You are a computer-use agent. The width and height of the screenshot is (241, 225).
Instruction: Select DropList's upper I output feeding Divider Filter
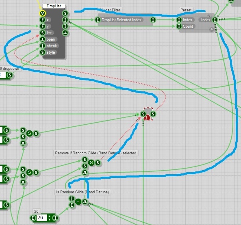[65, 20]
